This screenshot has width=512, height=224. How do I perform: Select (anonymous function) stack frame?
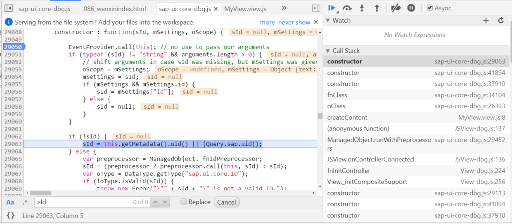click(416, 128)
